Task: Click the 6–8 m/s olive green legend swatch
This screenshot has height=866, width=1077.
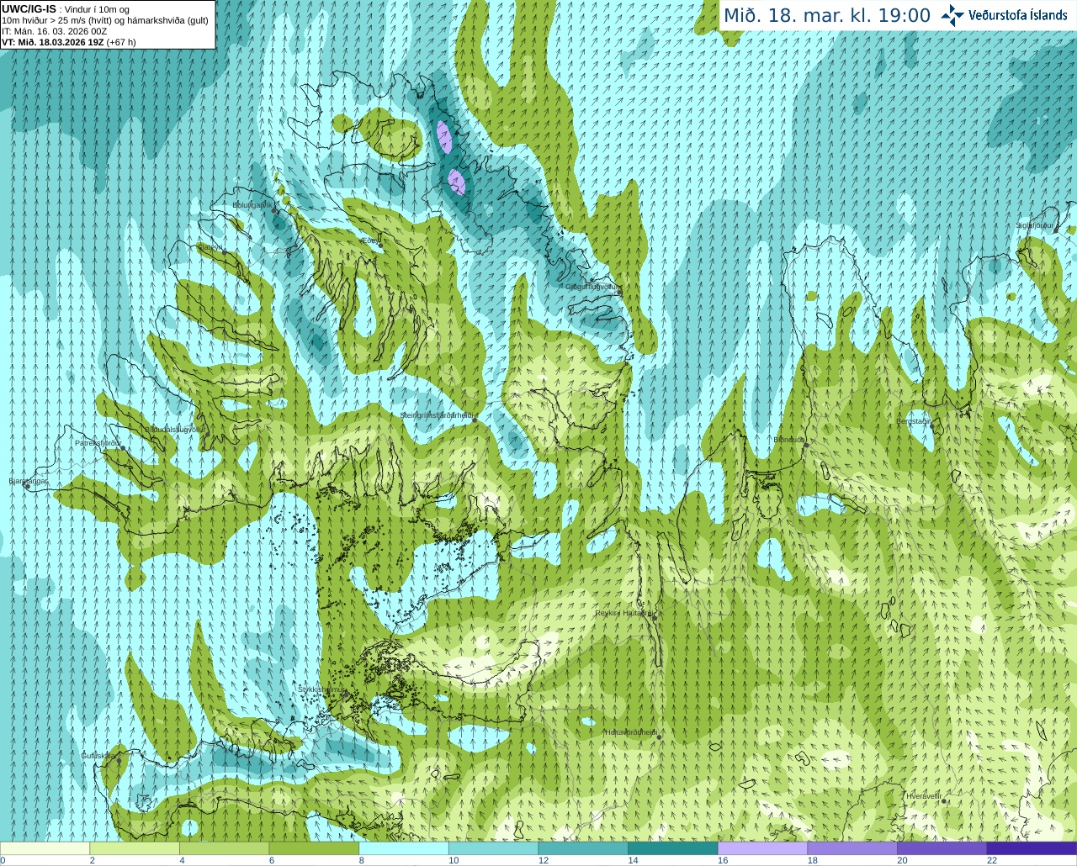Action: 314,848
